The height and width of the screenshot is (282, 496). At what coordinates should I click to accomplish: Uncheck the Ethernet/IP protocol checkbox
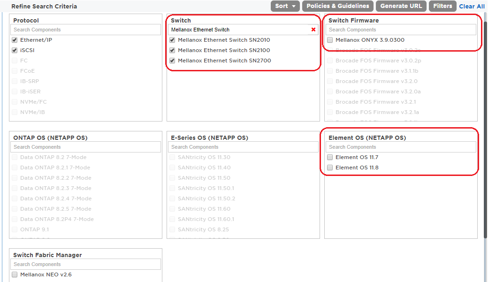15,40
